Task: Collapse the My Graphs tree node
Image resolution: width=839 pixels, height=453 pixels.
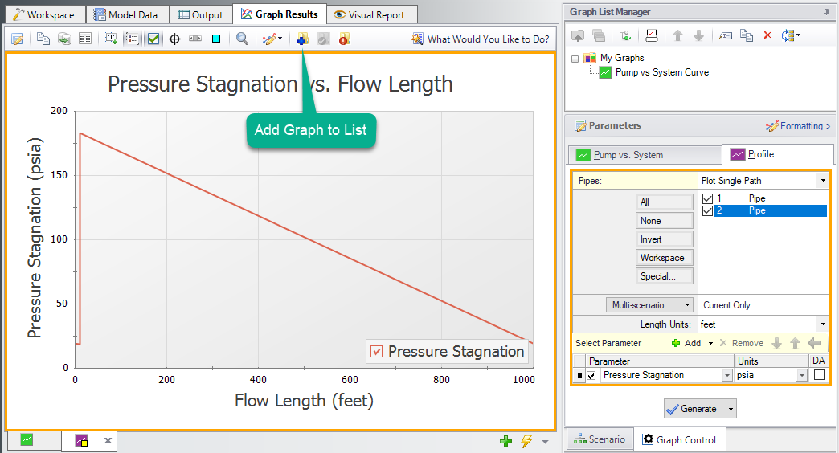Action: pyautogui.click(x=575, y=58)
